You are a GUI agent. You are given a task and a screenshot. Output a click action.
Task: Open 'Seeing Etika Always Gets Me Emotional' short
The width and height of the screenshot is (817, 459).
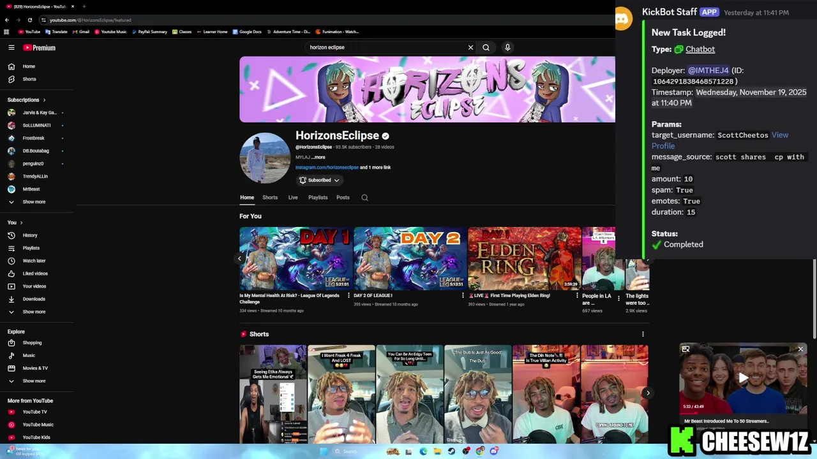273,394
